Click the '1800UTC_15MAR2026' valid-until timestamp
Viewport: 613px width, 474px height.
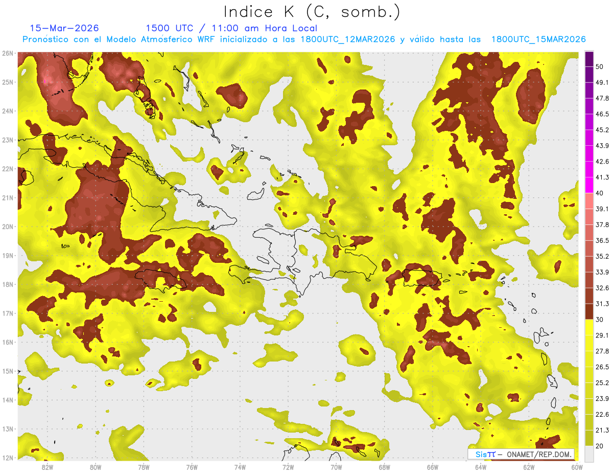click(x=538, y=39)
